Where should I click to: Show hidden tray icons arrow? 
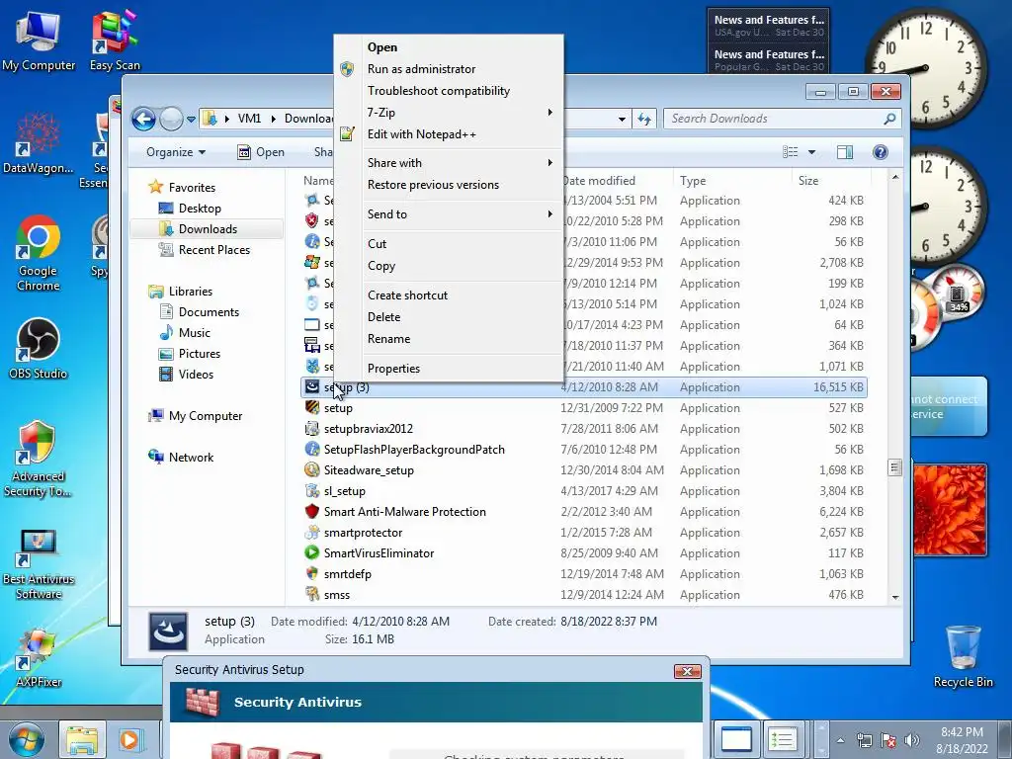840,740
